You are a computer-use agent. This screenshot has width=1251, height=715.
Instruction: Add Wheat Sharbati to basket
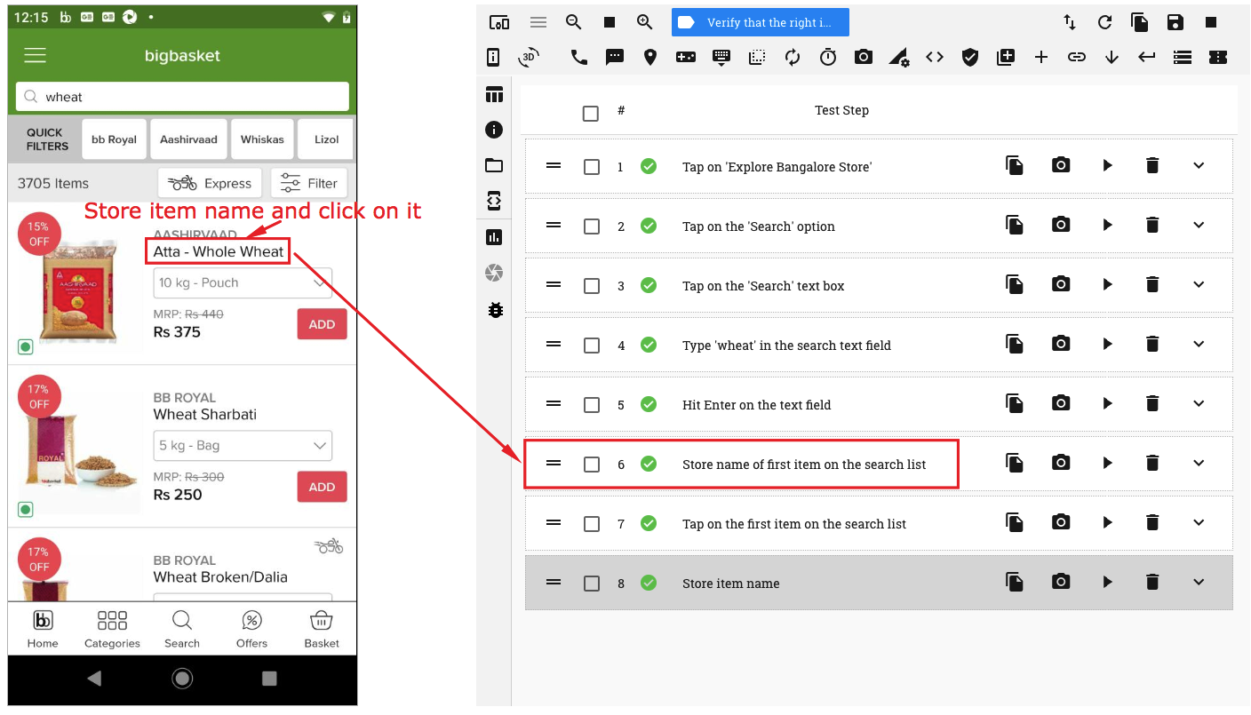pos(322,487)
